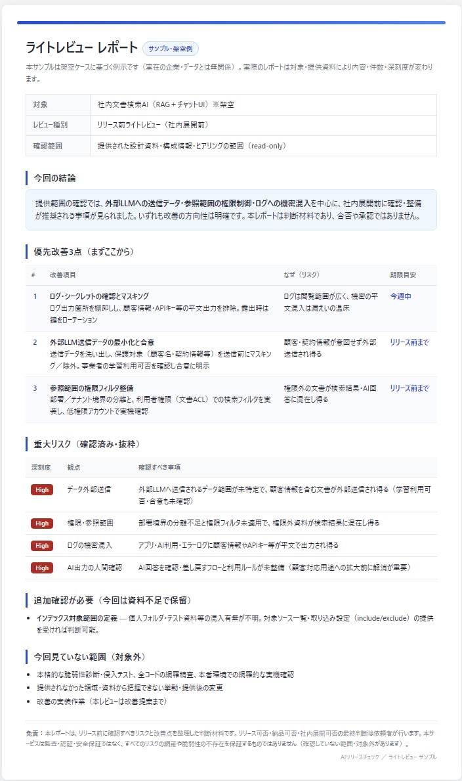
Task: Click リリース前まで in the 外部LLM row
Action: coord(409,342)
